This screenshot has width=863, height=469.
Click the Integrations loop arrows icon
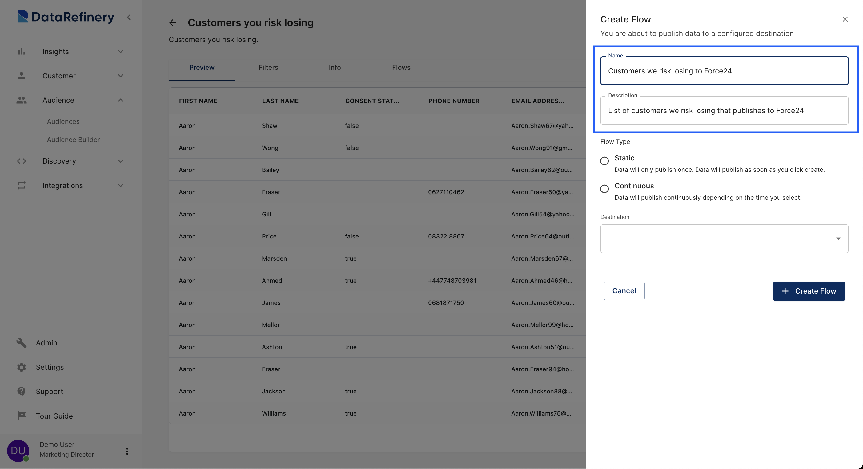(22, 185)
